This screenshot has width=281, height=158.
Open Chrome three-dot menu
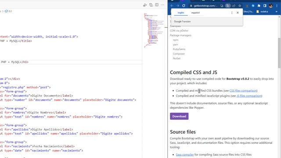tap(277, 6)
